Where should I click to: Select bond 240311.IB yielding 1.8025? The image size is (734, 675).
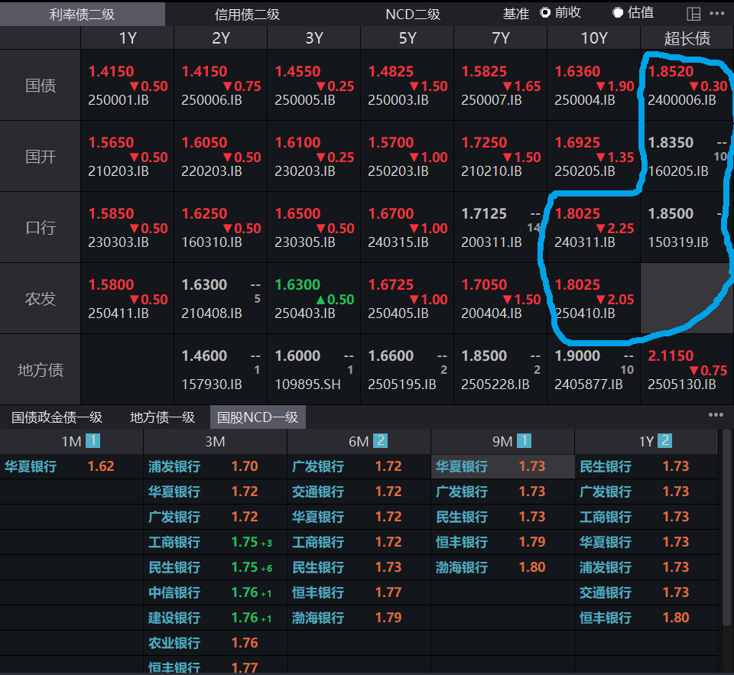[x=593, y=228]
